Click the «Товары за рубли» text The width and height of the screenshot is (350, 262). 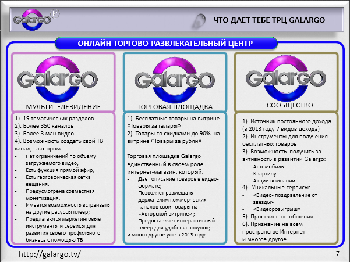176,141
